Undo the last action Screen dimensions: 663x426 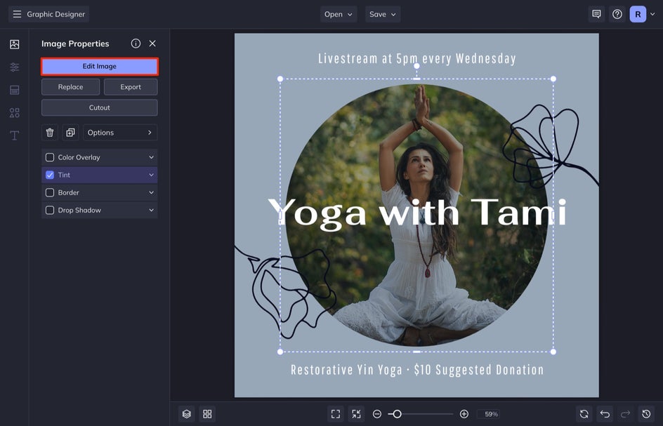[x=605, y=414]
